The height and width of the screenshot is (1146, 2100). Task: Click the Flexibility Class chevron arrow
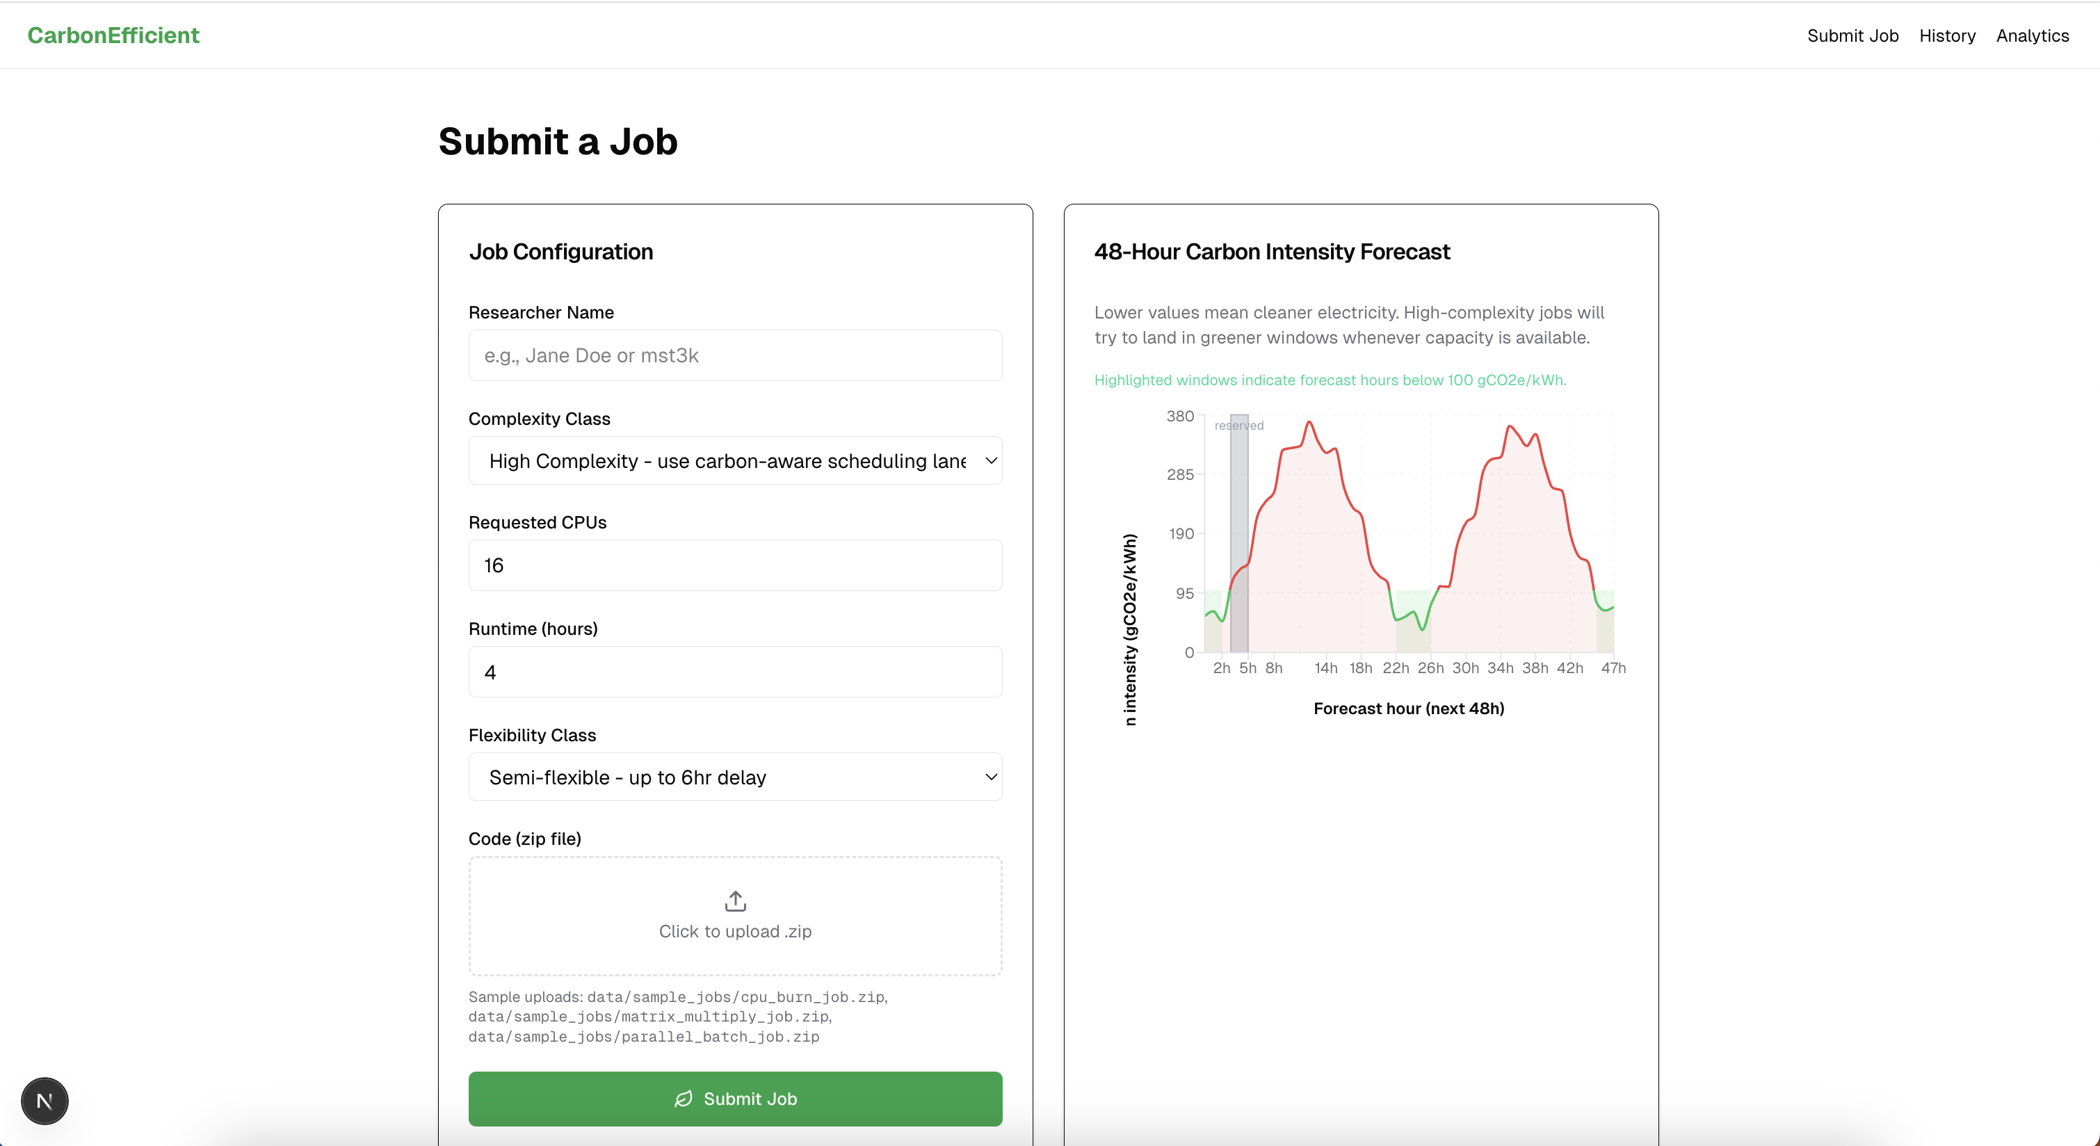click(990, 777)
